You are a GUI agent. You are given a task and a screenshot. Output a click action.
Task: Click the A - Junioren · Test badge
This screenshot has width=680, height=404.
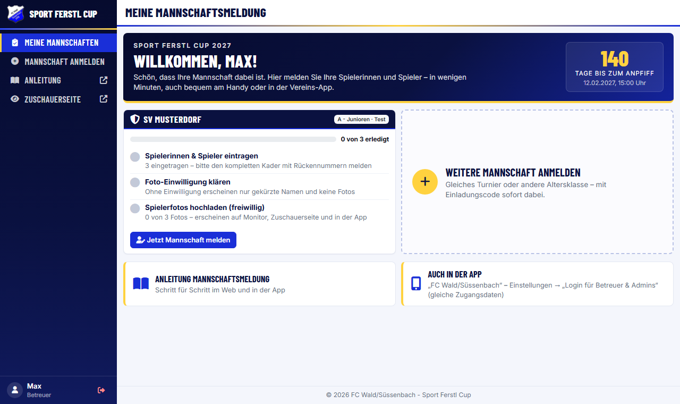(x=361, y=120)
